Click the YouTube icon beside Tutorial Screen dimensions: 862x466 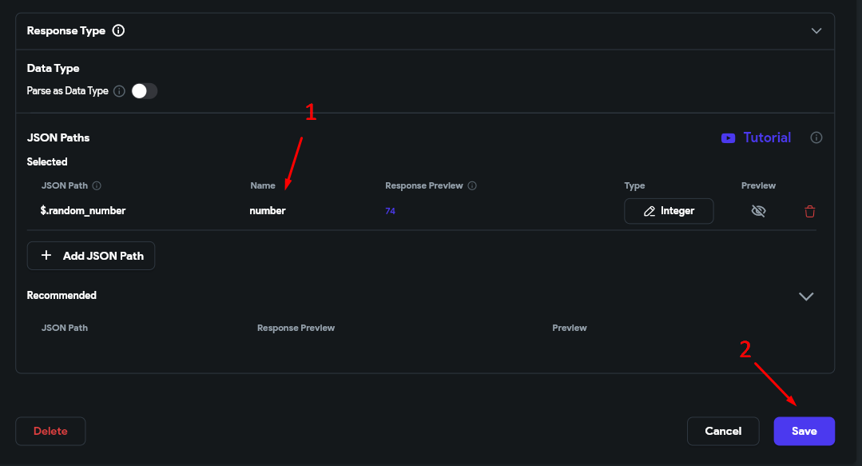728,137
